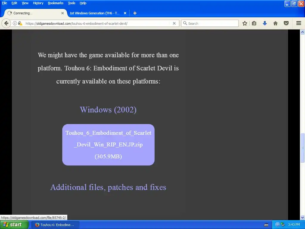The height and width of the screenshot is (229, 305).
Task: Show bookmarks list icon in toolbar
Action: pos(254,23)
